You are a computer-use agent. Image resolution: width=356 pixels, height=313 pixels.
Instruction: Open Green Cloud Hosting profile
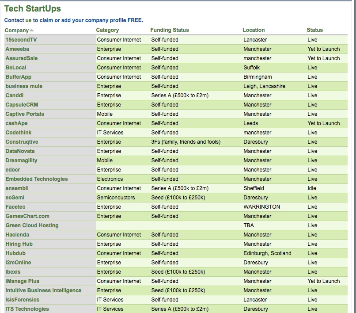(32, 225)
